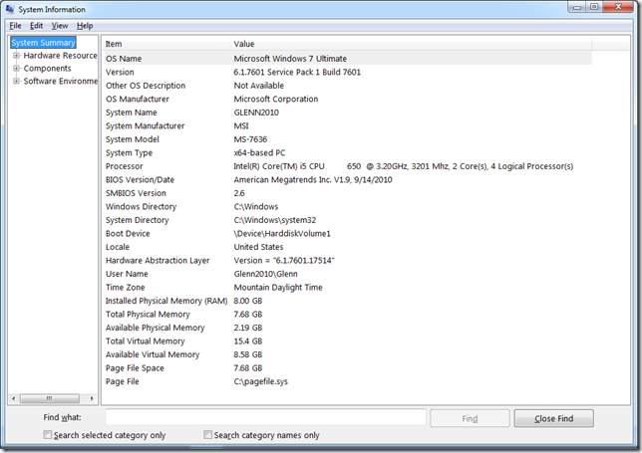Maximize the System Information window
Image resolution: width=642 pixels, height=453 pixels.
594,7
